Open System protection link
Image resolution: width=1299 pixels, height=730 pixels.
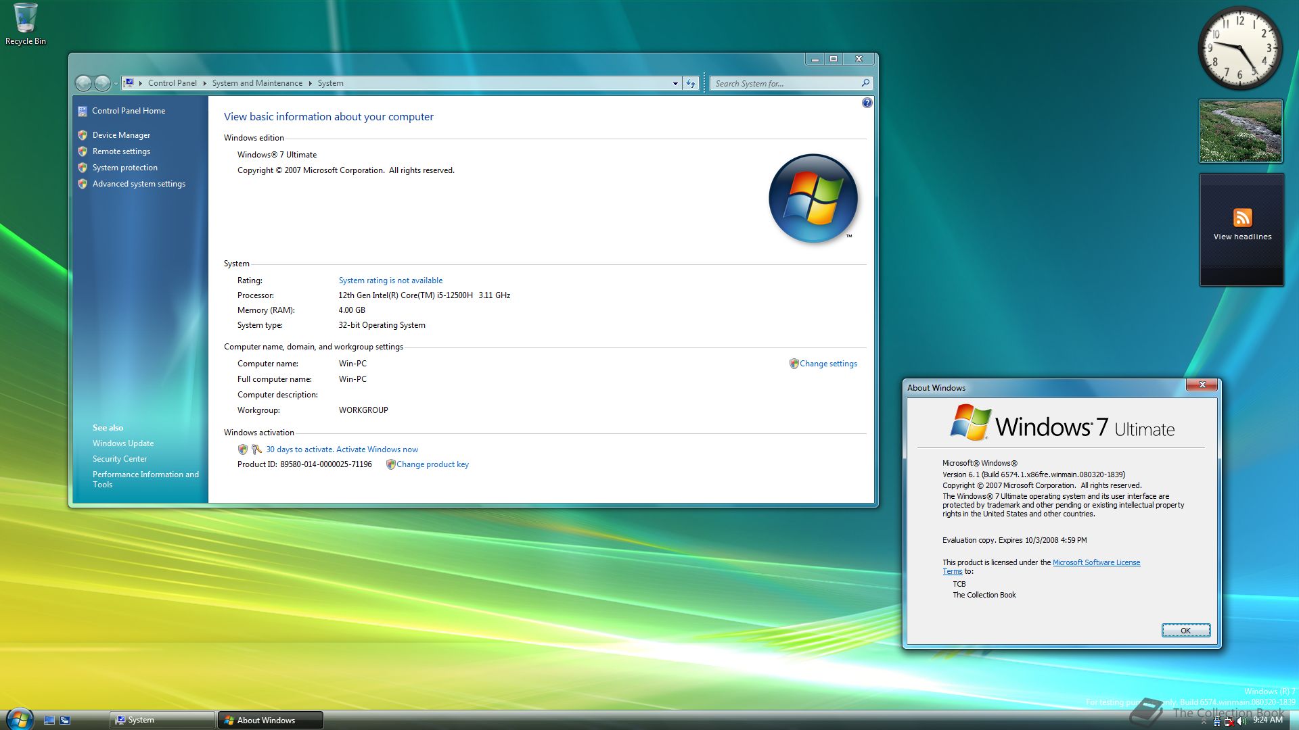coord(125,168)
